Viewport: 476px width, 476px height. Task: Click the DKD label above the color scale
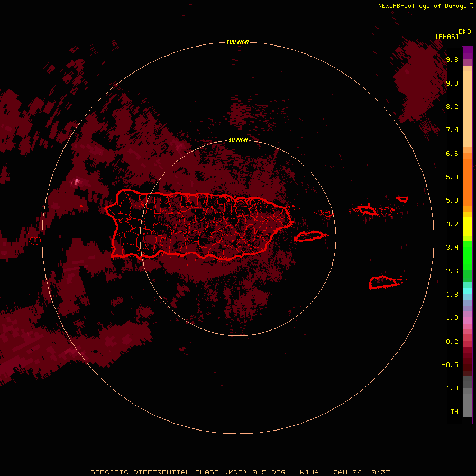pyautogui.click(x=465, y=32)
